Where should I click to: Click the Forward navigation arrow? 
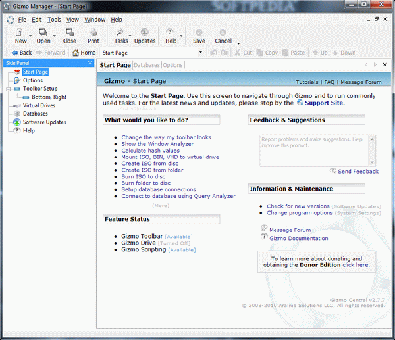point(39,53)
